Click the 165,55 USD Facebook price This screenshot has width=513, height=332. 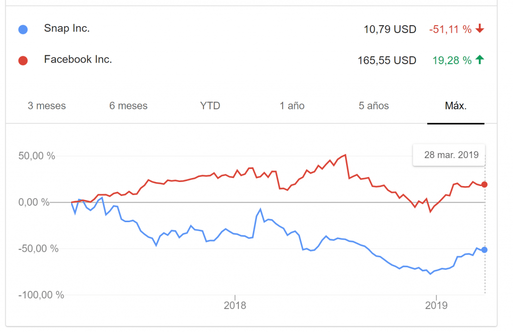[x=387, y=61]
